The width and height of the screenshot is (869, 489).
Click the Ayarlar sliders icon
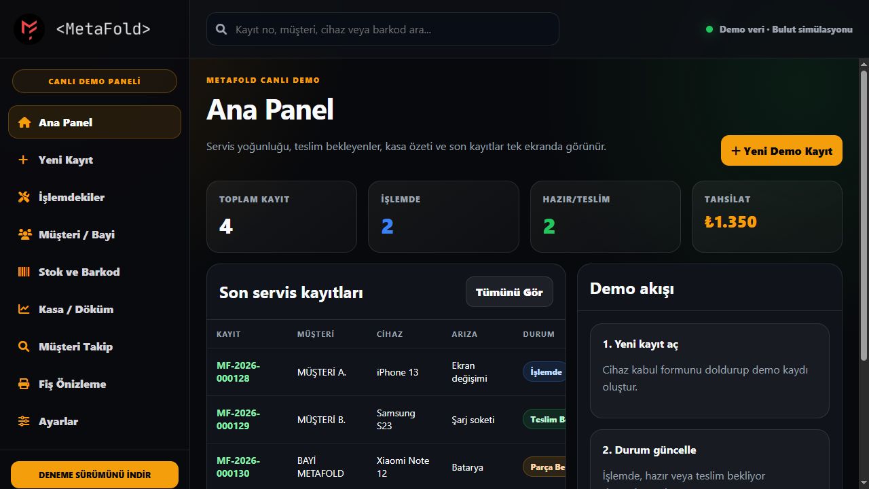click(24, 421)
